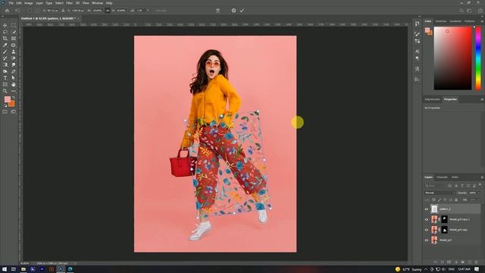Viewport: 485px width, 273px height.
Task: Open the Layers panel flyout menu
Action: pyautogui.click(x=482, y=177)
